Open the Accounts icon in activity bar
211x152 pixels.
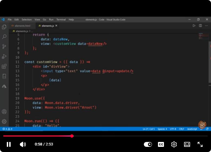(4, 112)
